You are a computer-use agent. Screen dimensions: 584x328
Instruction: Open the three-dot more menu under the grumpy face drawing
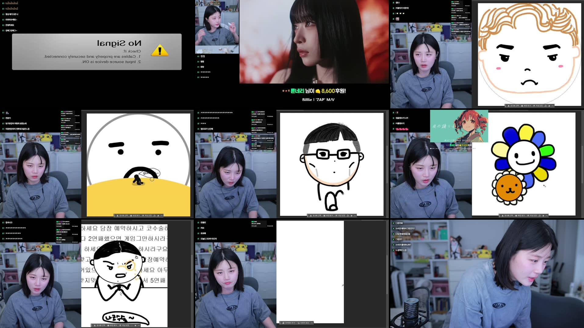(552, 106)
